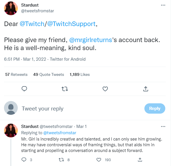The width and height of the screenshot is (173, 166).
Task: Retweet the main tweet by Stardust
Action: (x=65, y=89)
